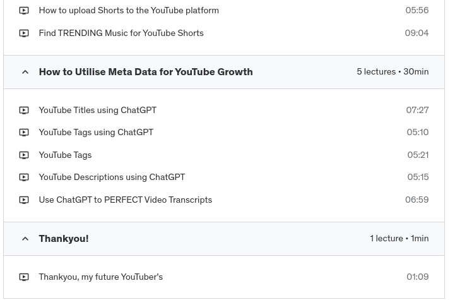Screen dimensions: 455x300
Task: Open 'Use ChatGPT to PERFECT Video Transcripts'
Action: point(125,200)
